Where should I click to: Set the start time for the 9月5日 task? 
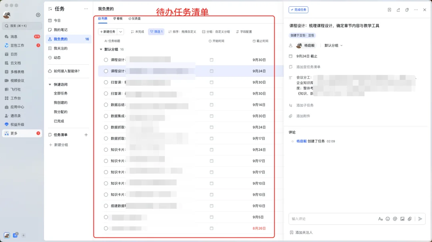[212, 217]
